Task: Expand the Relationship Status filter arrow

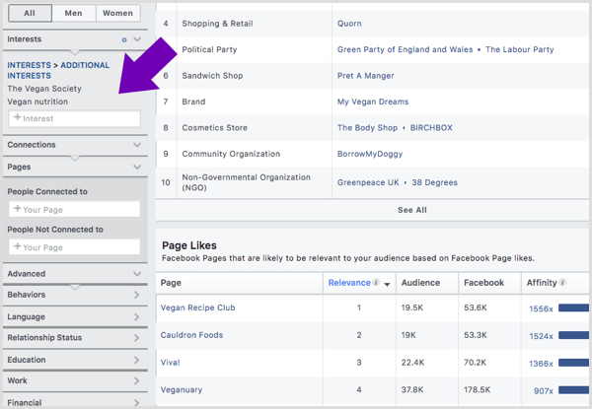Action: coord(137,338)
